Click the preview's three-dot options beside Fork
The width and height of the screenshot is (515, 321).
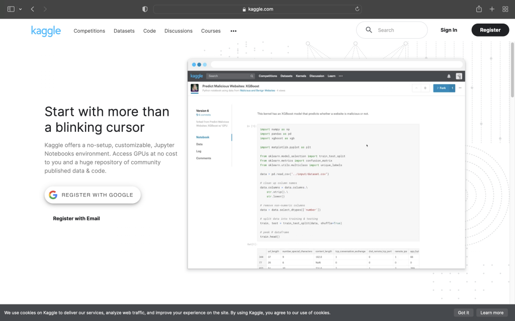[x=460, y=88]
